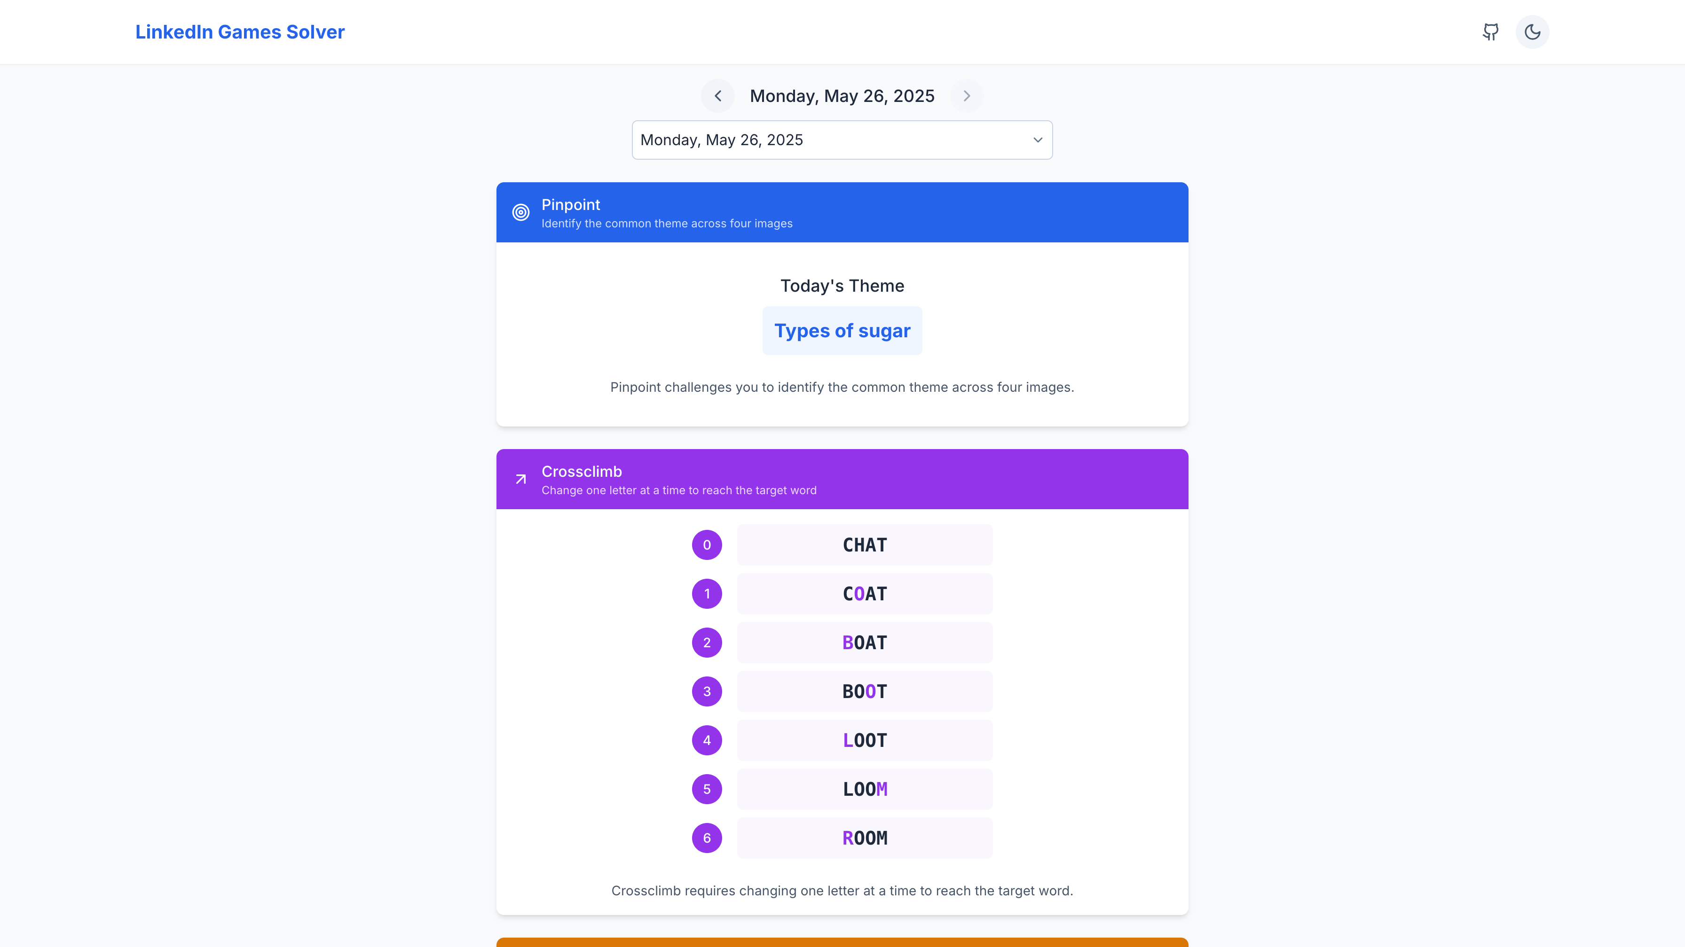Image resolution: width=1685 pixels, height=947 pixels.
Task: Click the LinkedIn Games Solver title link
Action: coord(240,32)
